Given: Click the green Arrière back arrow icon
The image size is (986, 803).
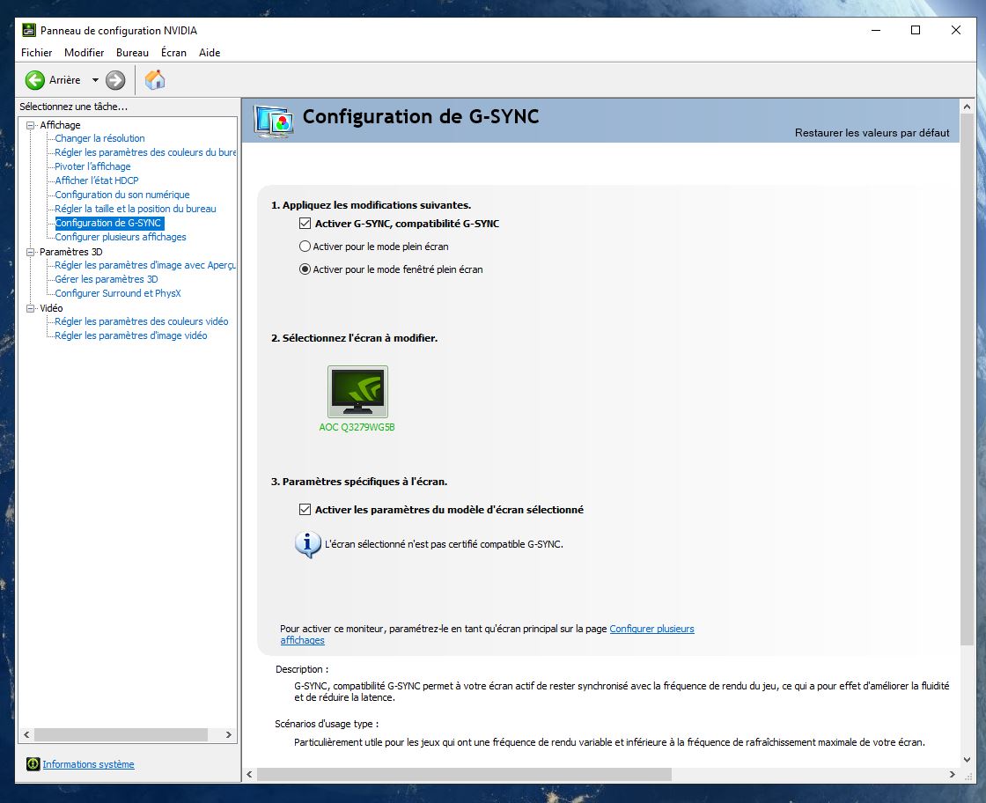Looking at the screenshot, I should point(34,80).
